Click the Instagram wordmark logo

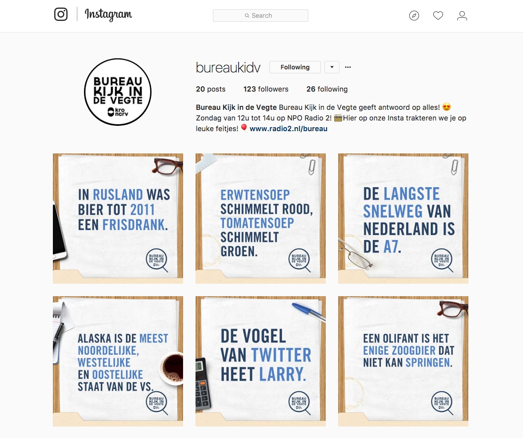[x=108, y=14]
